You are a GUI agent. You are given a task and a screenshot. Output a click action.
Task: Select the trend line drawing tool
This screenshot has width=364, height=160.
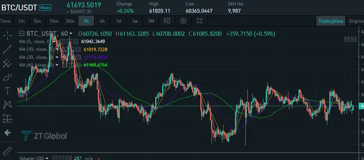pyautogui.click(x=7, y=49)
